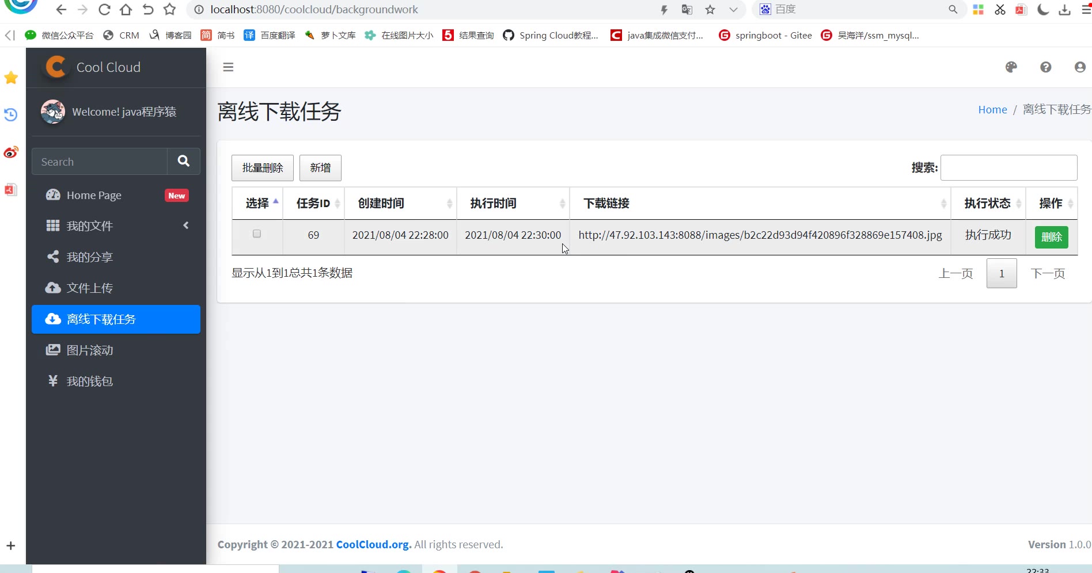Viewport: 1092px width, 573px height.
Task: Sort by 下载链接 column header
Action: (760, 203)
